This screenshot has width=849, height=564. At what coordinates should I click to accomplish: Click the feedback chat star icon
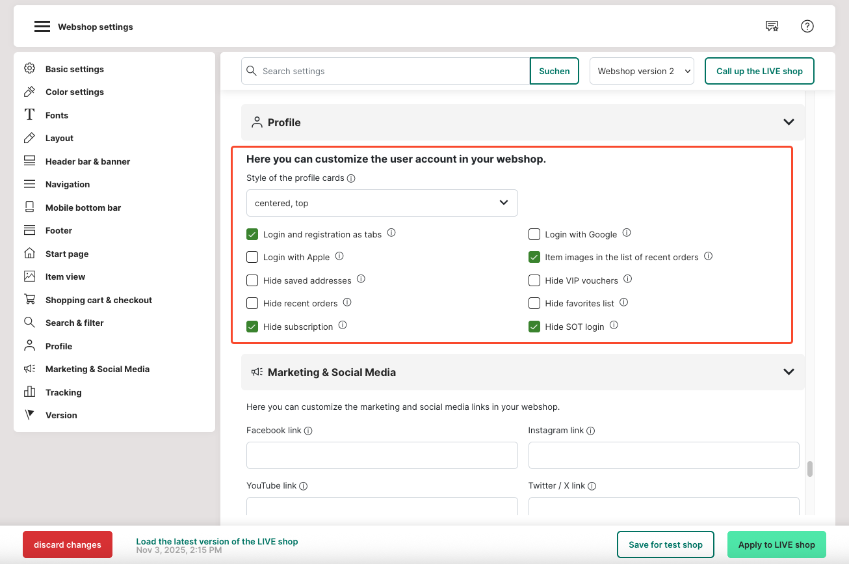(772, 26)
